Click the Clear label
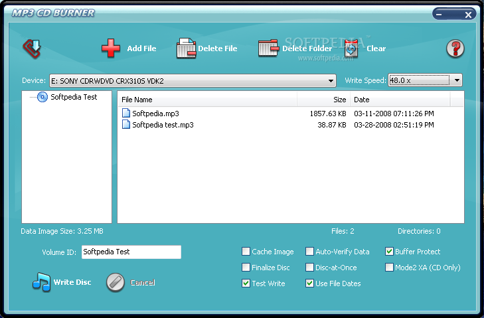Image resolution: width=484 pixels, height=318 pixels. (376, 48)
